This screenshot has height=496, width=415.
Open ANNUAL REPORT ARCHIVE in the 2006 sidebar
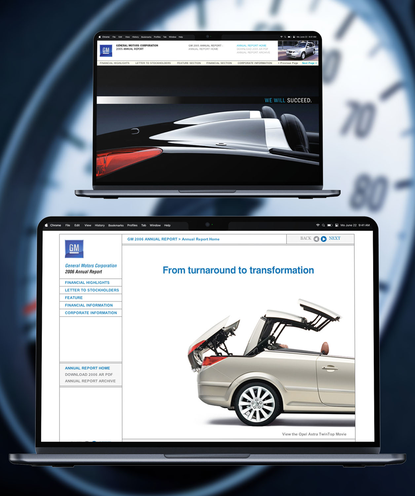[x=90, y=381]
